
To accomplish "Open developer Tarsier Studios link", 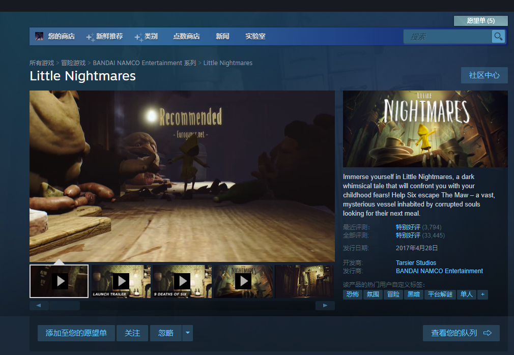I will 416,262.
